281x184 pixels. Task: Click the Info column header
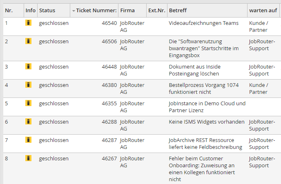tap(31, 10)
